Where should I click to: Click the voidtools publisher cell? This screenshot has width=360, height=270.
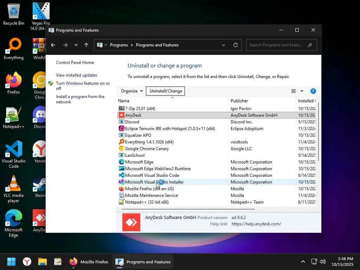239,142
